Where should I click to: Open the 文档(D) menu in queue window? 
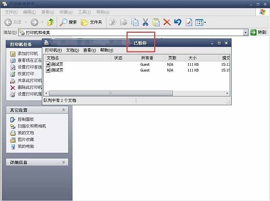pos(72,50)
